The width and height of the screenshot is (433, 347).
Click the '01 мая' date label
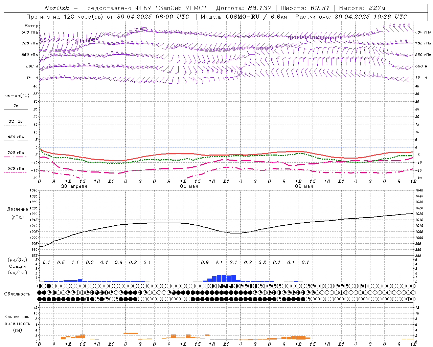pos(189,186)
